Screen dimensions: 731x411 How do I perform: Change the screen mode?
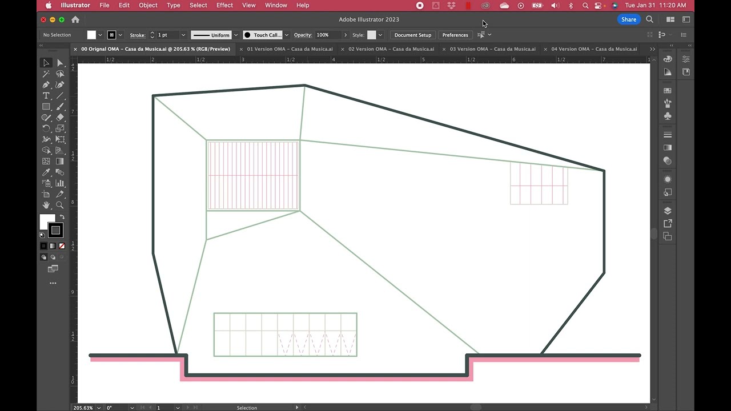point(53,268)
